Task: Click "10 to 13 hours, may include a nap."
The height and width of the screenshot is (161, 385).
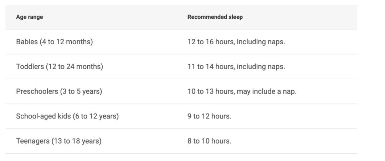Action: pos(242,91)
